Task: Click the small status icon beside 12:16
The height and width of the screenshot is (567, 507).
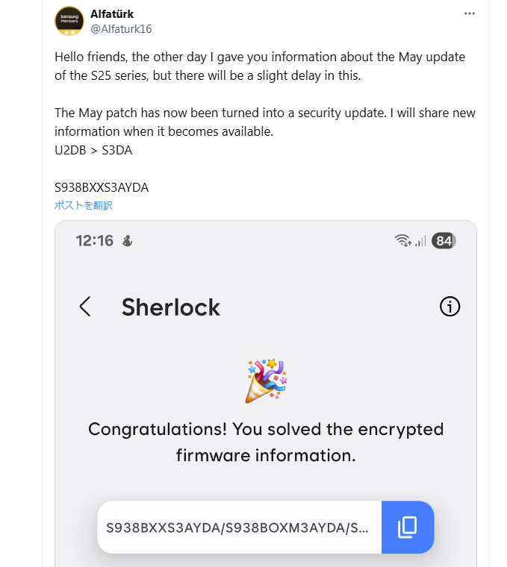Action: 127,241
